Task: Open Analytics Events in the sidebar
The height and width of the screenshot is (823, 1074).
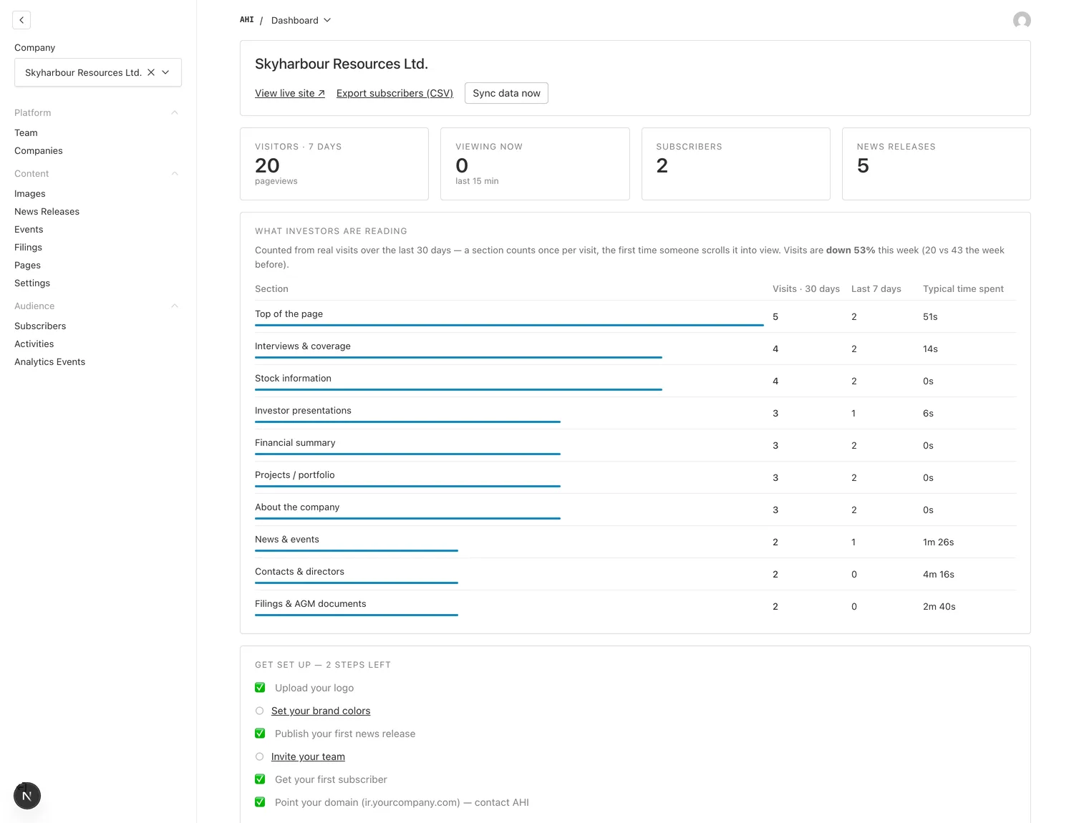Action: 50,362
